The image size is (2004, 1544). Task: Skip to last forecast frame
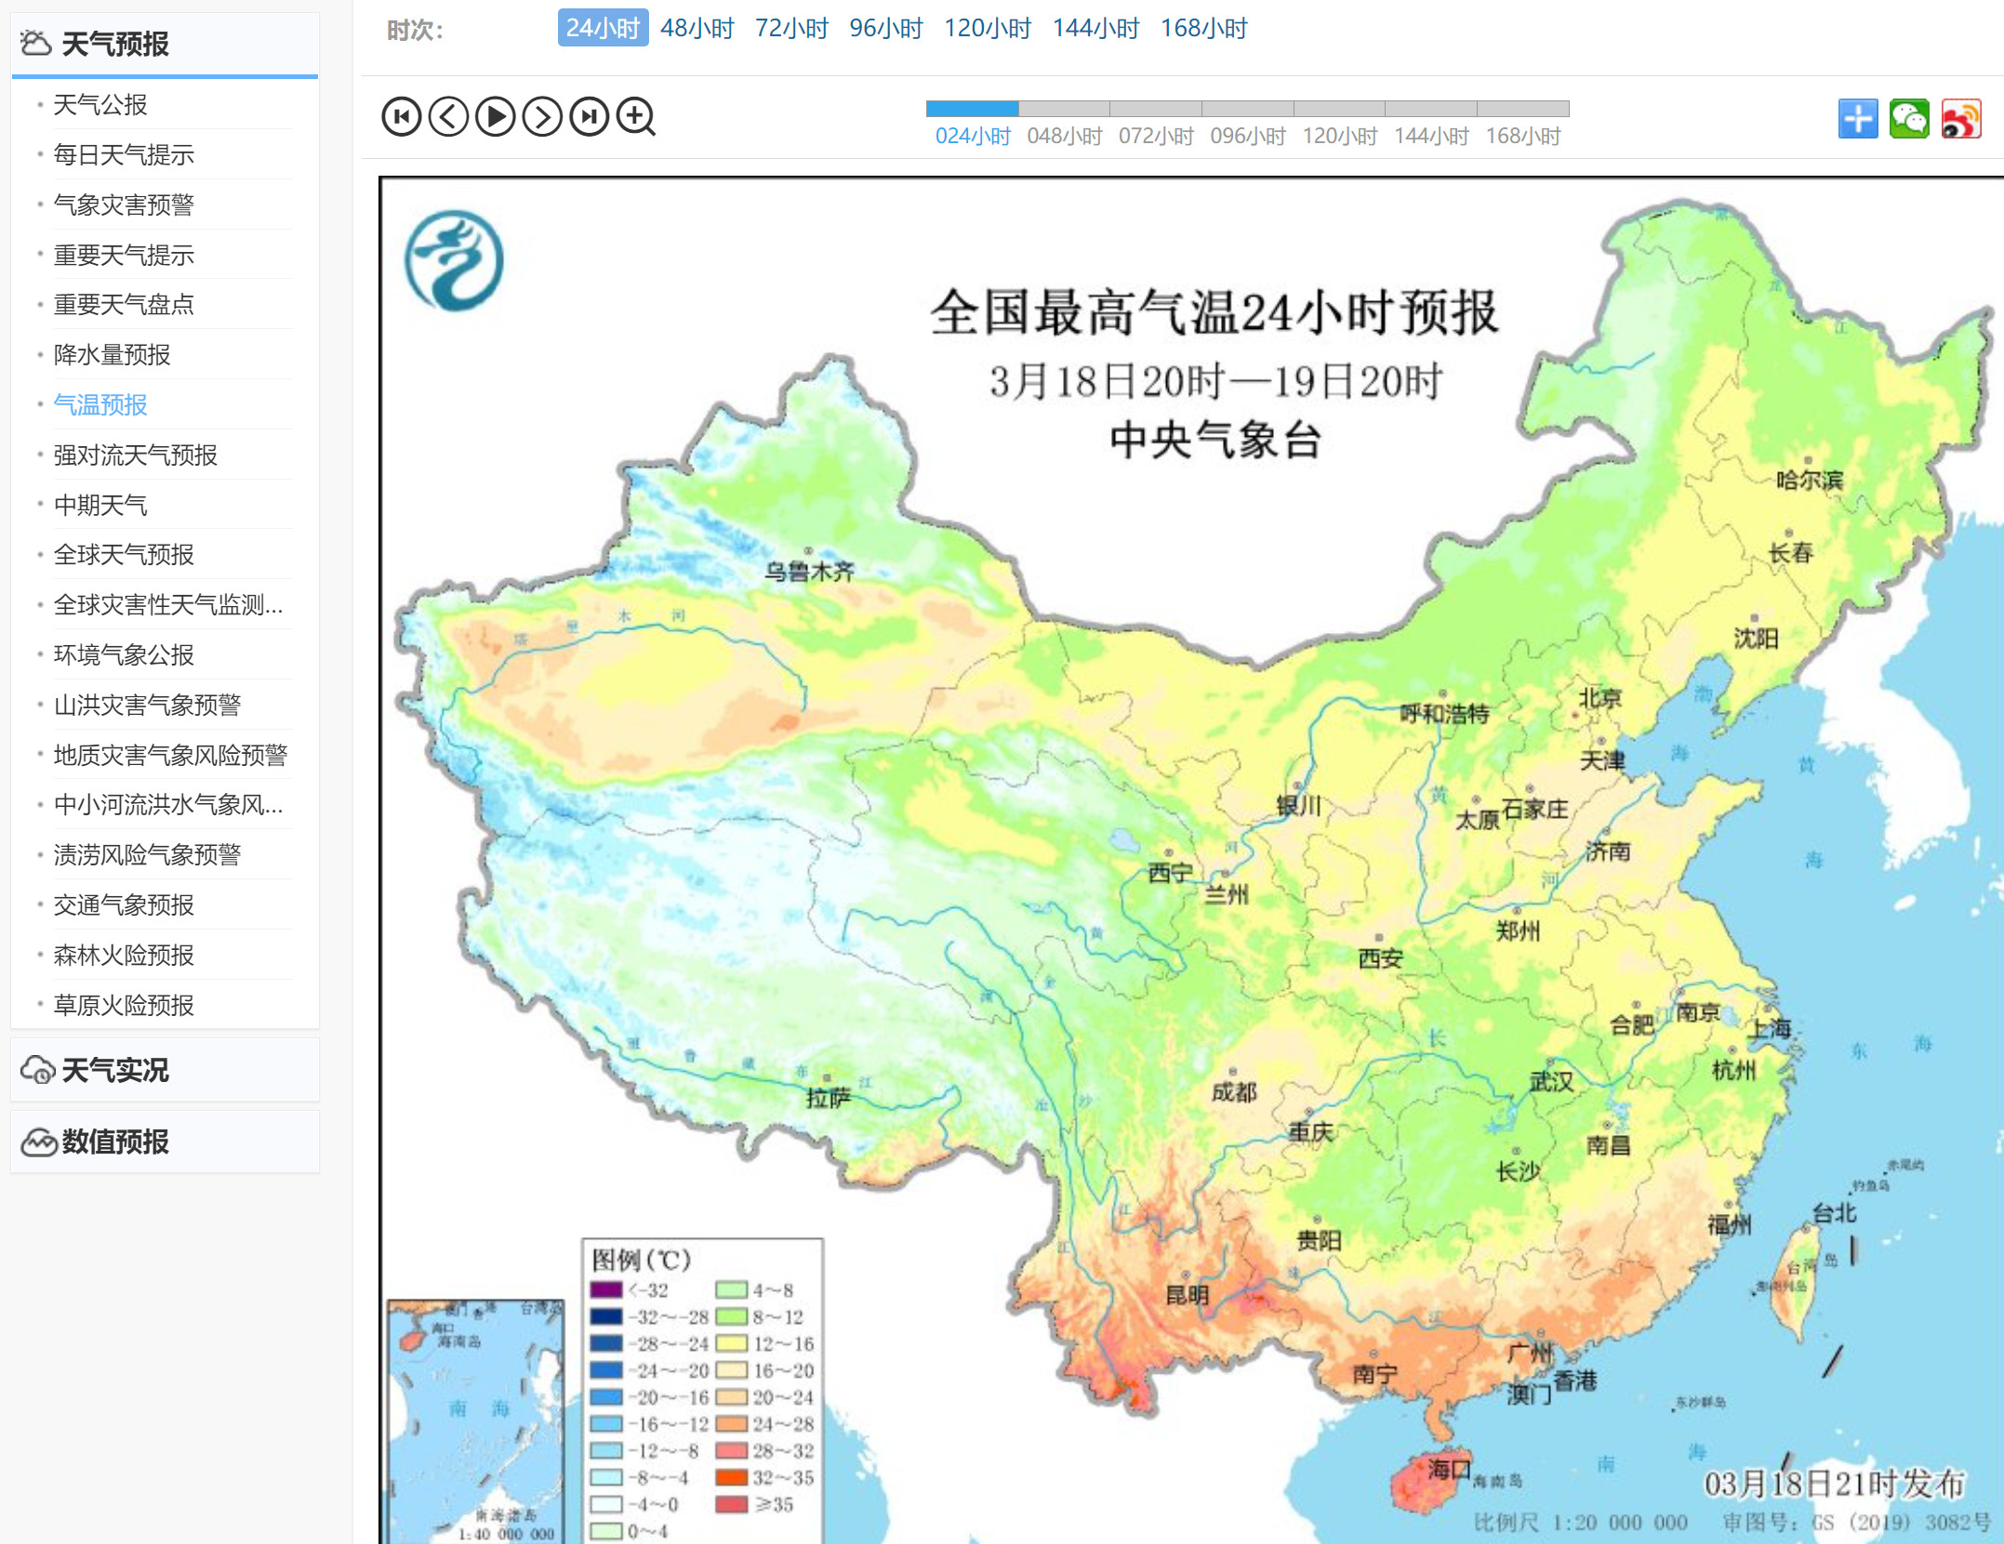pos(590,117)
